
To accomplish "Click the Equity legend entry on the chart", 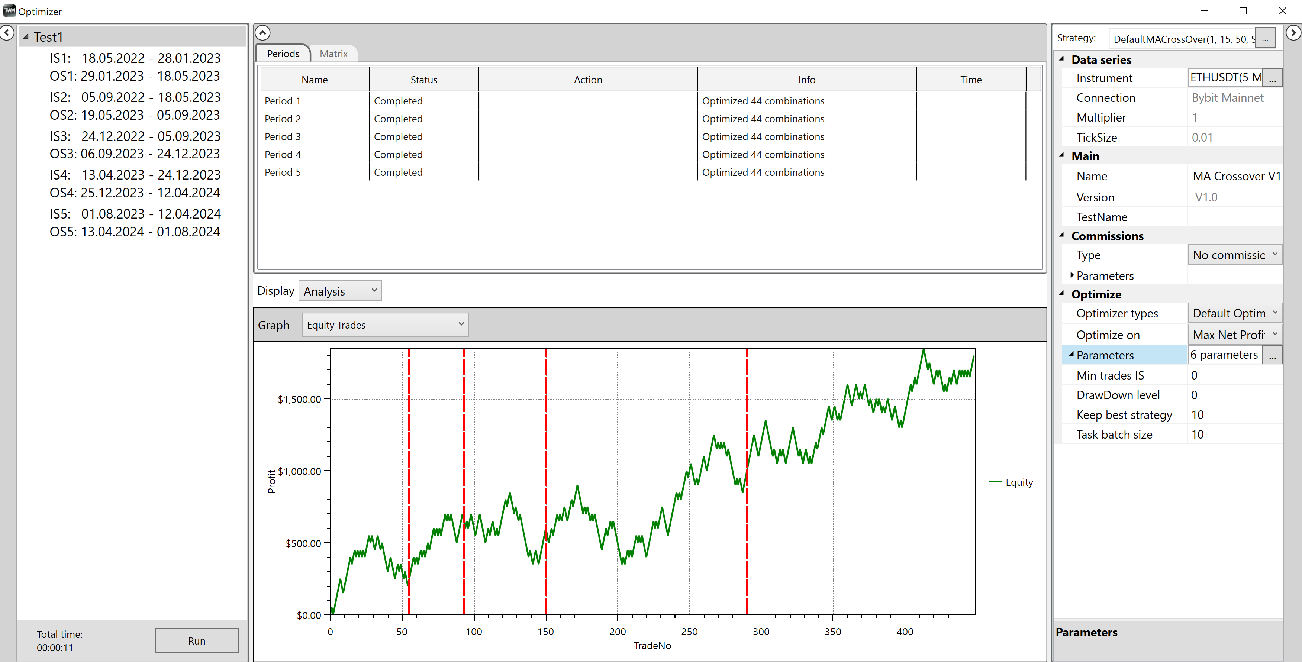I will [x=1011, y=482].
